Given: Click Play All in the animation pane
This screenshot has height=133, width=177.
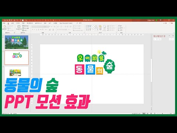Looking at the screenshot, I should click(x=157, y=39).
